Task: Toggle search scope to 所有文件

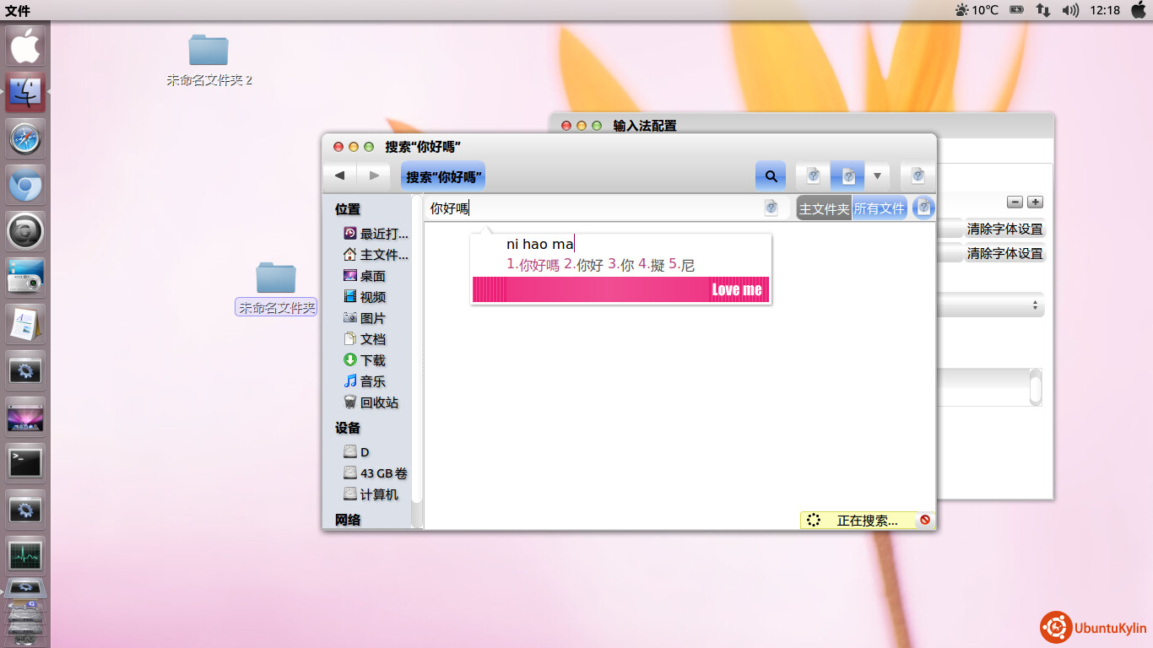Action: click(879, 208)
